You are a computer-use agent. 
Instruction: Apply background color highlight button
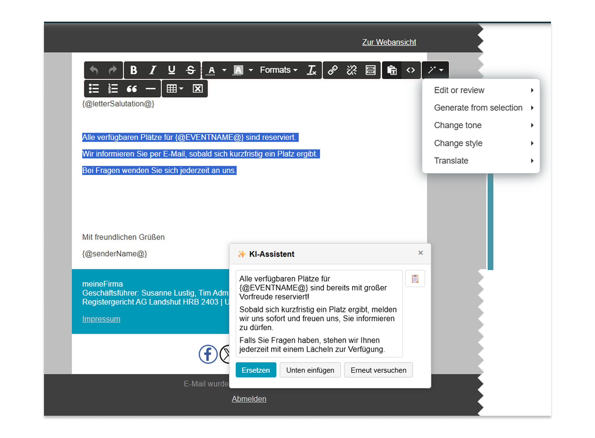238,70
